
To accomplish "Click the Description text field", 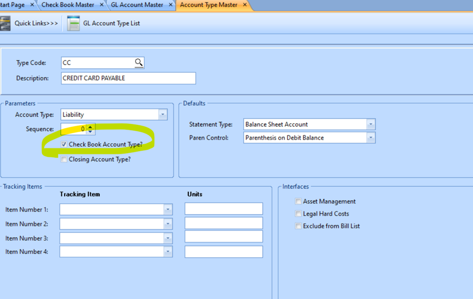I will [128, 78].
